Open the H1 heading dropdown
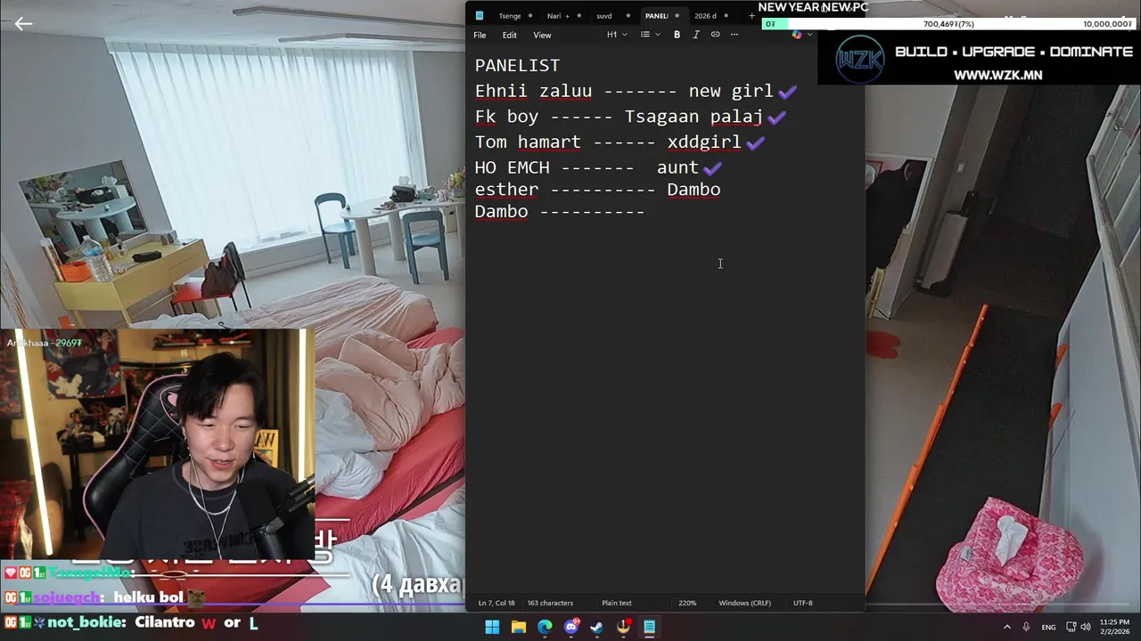This screenshot has height=641, width=1141. 617,35
